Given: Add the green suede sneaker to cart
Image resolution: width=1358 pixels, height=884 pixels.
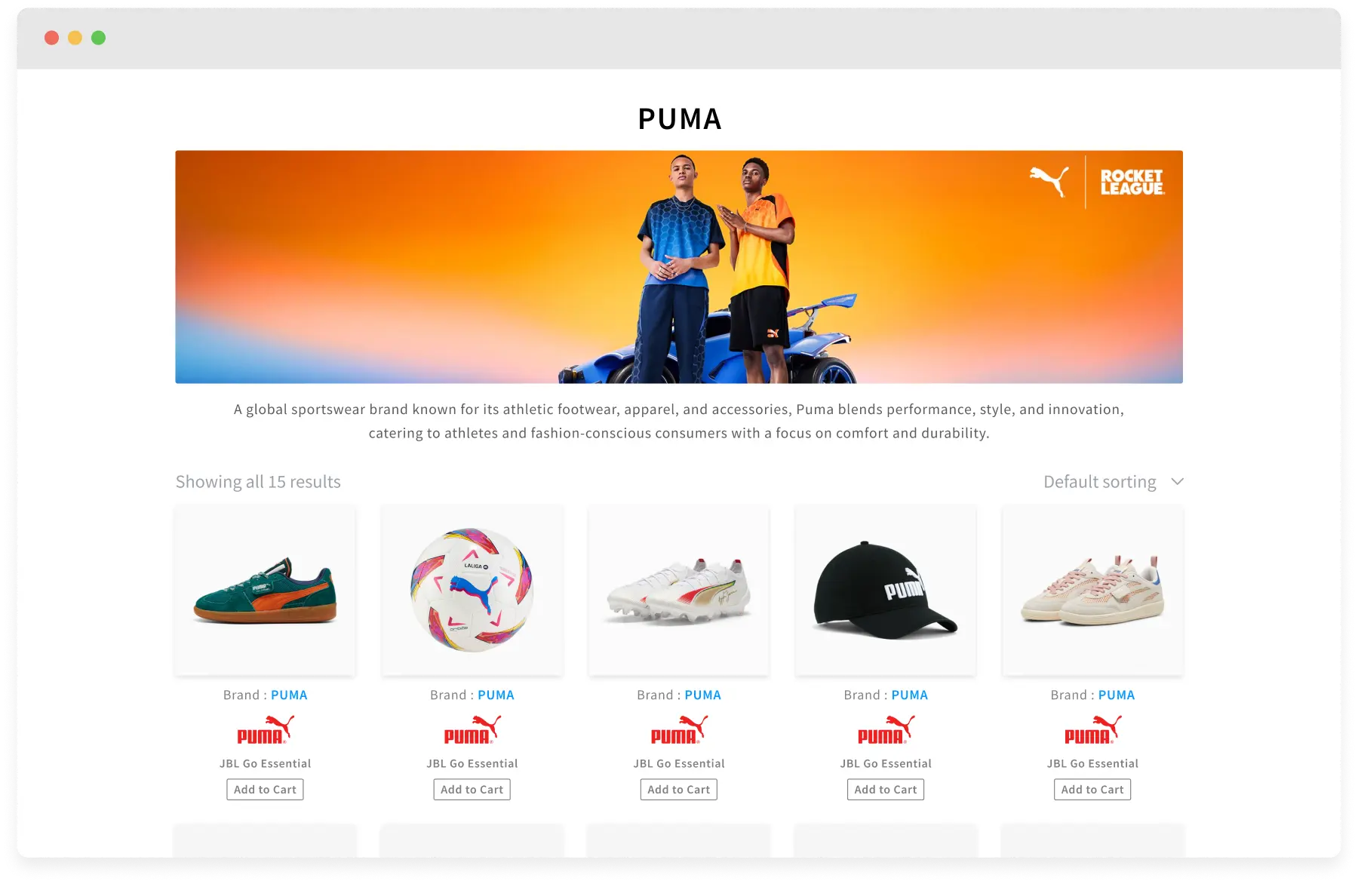Looking at the screenshot, I should 265,790.
